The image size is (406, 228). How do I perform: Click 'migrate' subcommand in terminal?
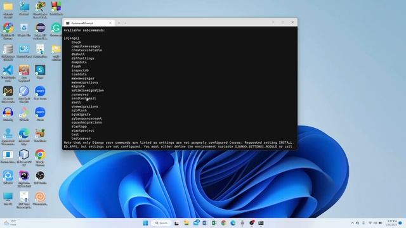pyautogui.click(x=78, y=86)
